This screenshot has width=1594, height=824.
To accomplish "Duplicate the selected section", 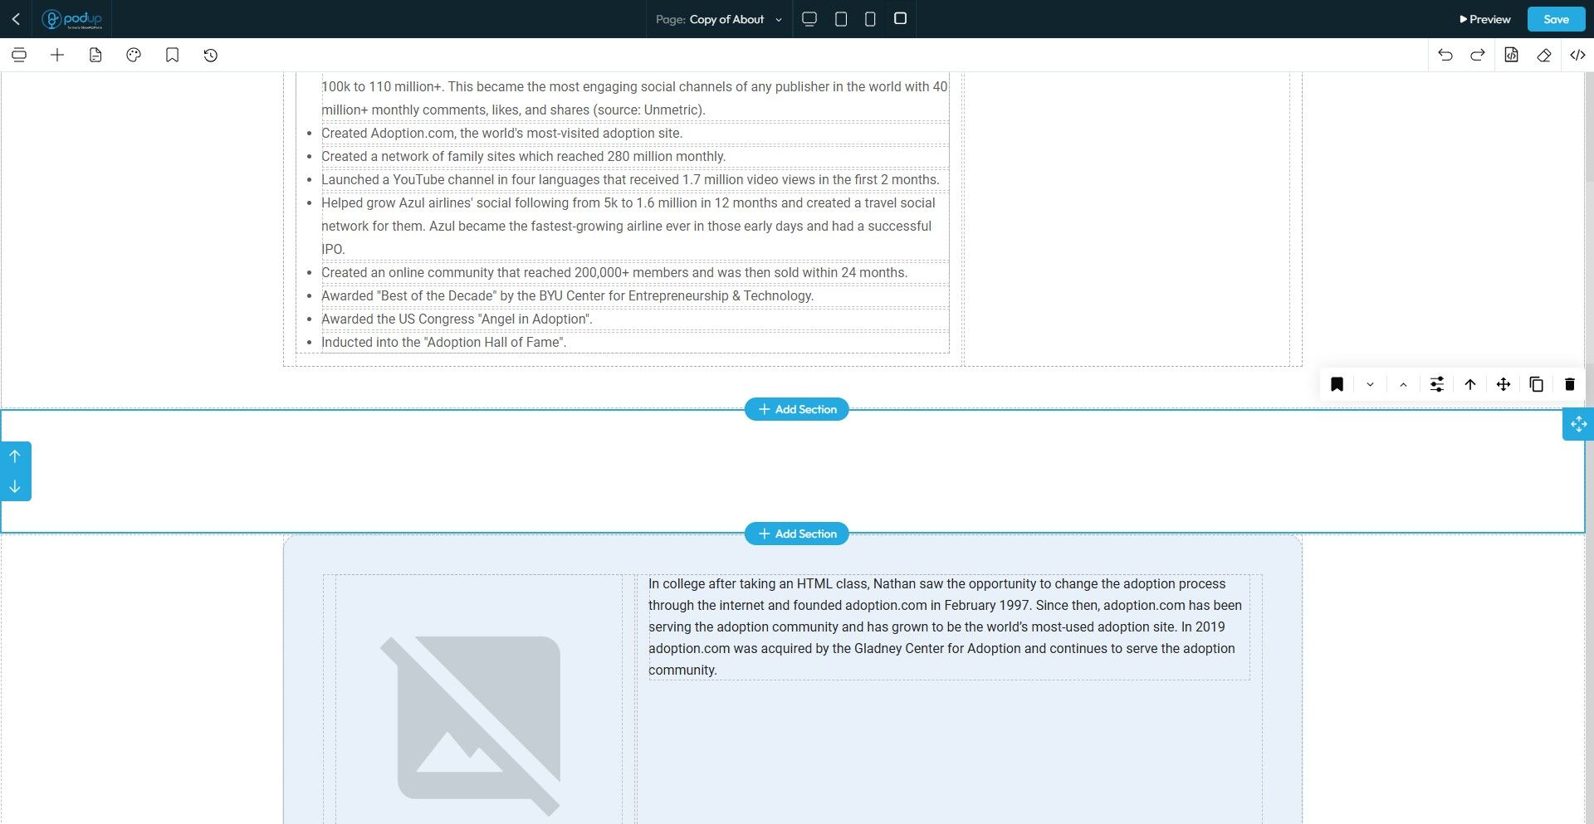I will click(1537, 384).
